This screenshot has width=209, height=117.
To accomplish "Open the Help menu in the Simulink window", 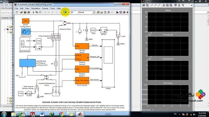I will pyautogui.click(x=59, y=8).
